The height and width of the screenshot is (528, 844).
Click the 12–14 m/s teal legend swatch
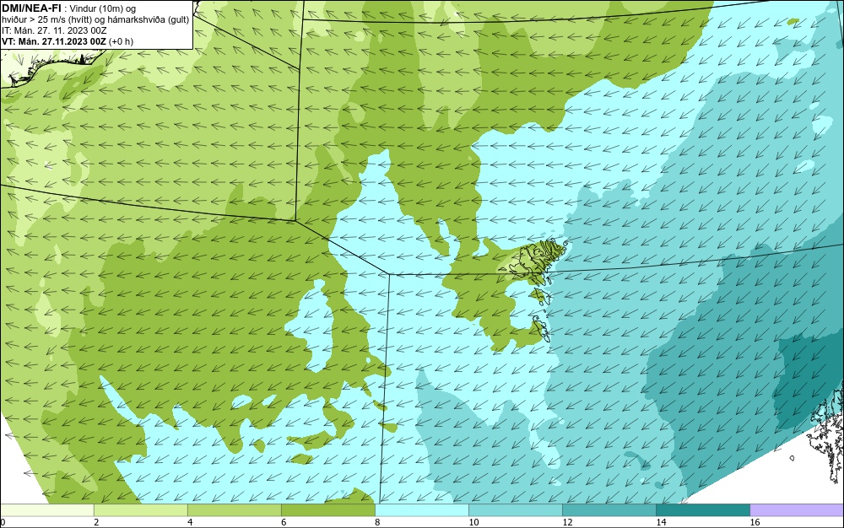tap(609, 509)
